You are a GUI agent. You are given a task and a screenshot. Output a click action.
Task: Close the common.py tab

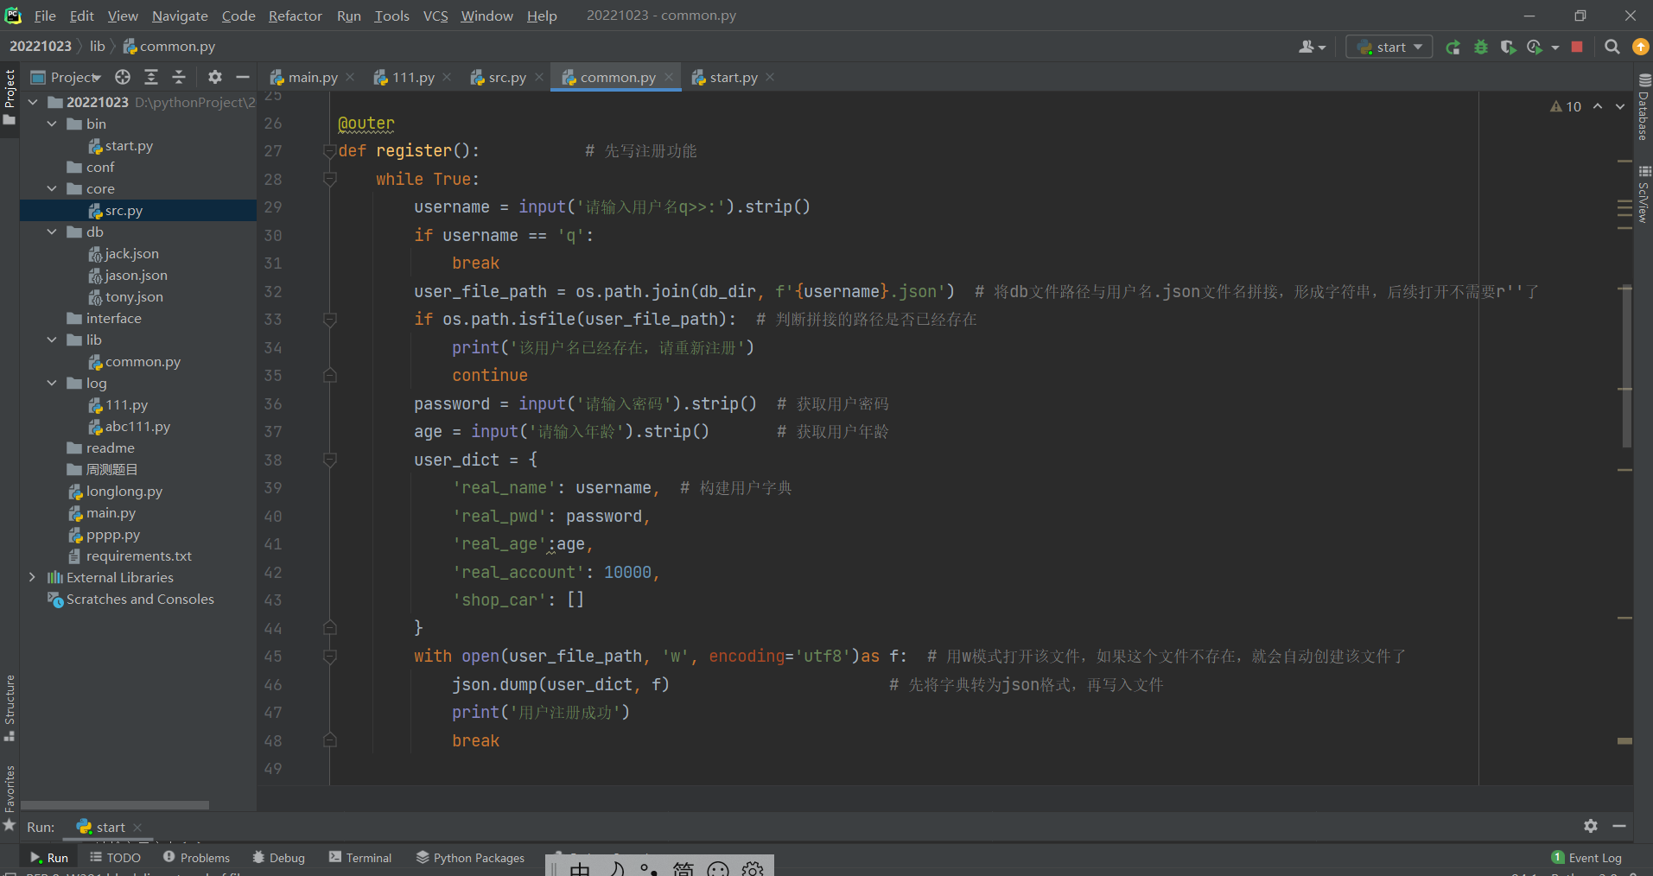[669, 77]
